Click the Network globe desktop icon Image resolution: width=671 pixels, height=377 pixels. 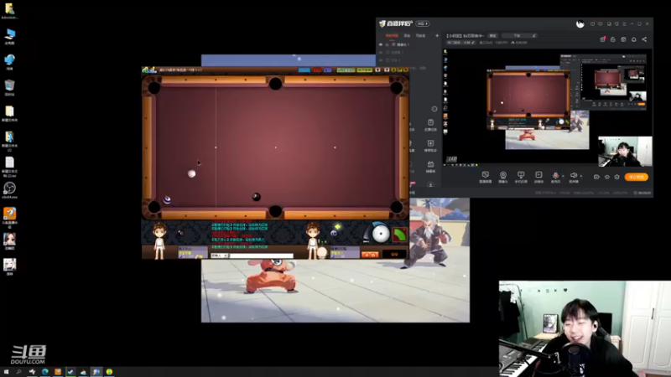(9, 60)
